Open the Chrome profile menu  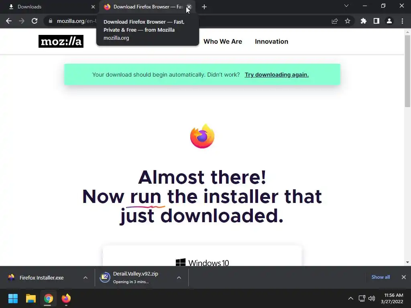coord(389,21)
